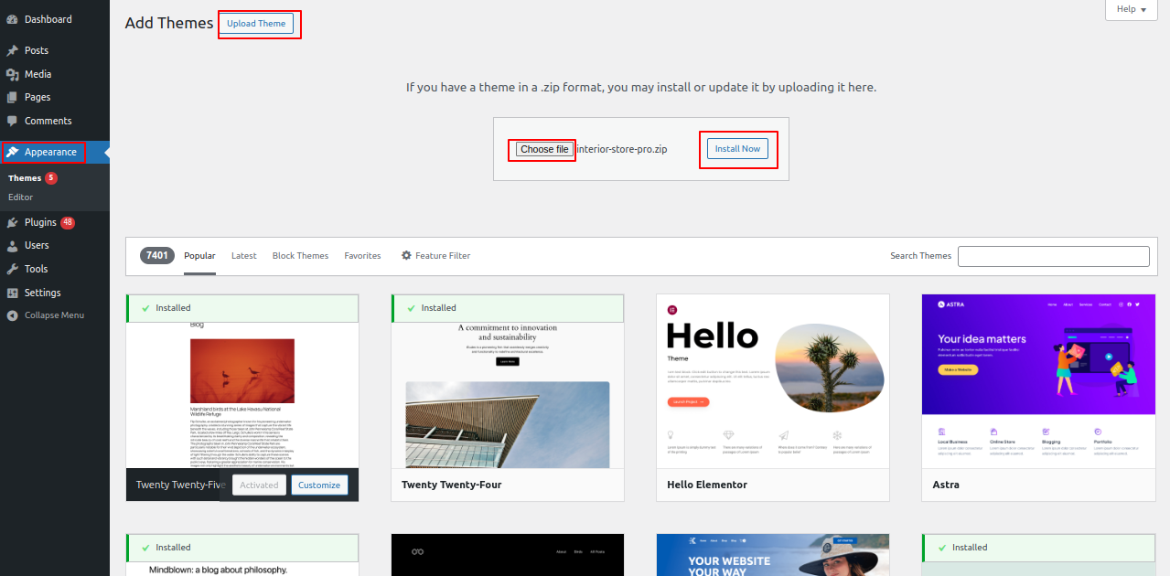
Task: Switch to the Block Themes tab
Action: [300, 256]
